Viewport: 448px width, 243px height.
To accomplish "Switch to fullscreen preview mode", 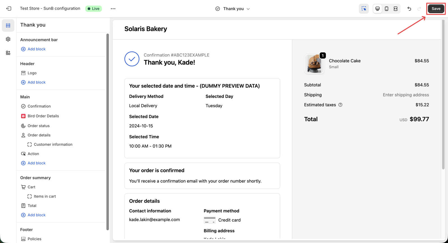I will 395,9.
